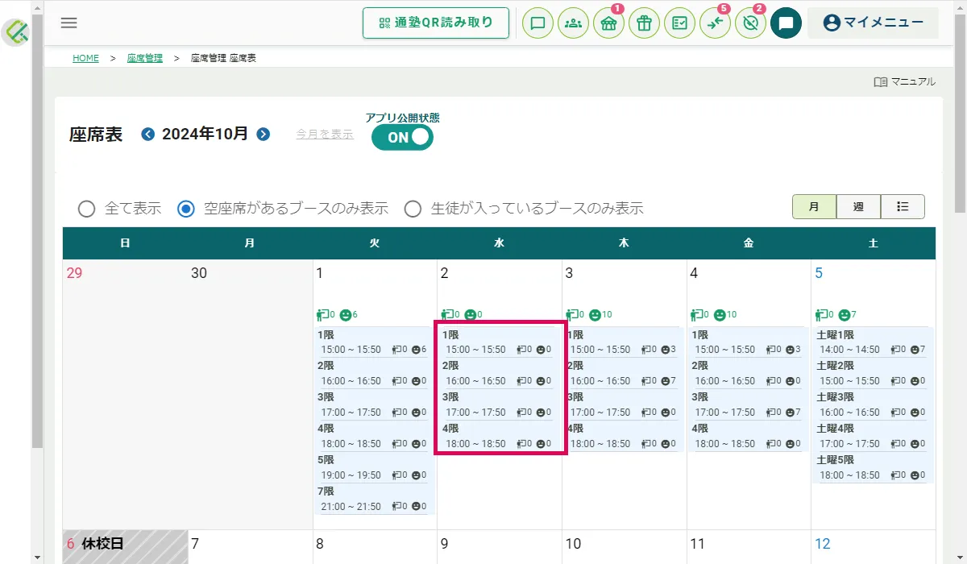Screen dimensions: 967x564
Task: Open October 1 period 5限 19:00～19:50
Action: click(x=373, y=467)
